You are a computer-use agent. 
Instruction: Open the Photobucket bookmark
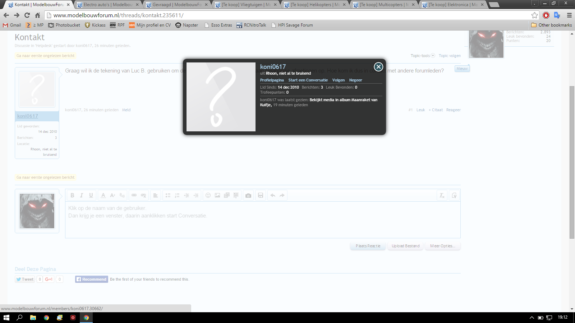coord(64,25)
